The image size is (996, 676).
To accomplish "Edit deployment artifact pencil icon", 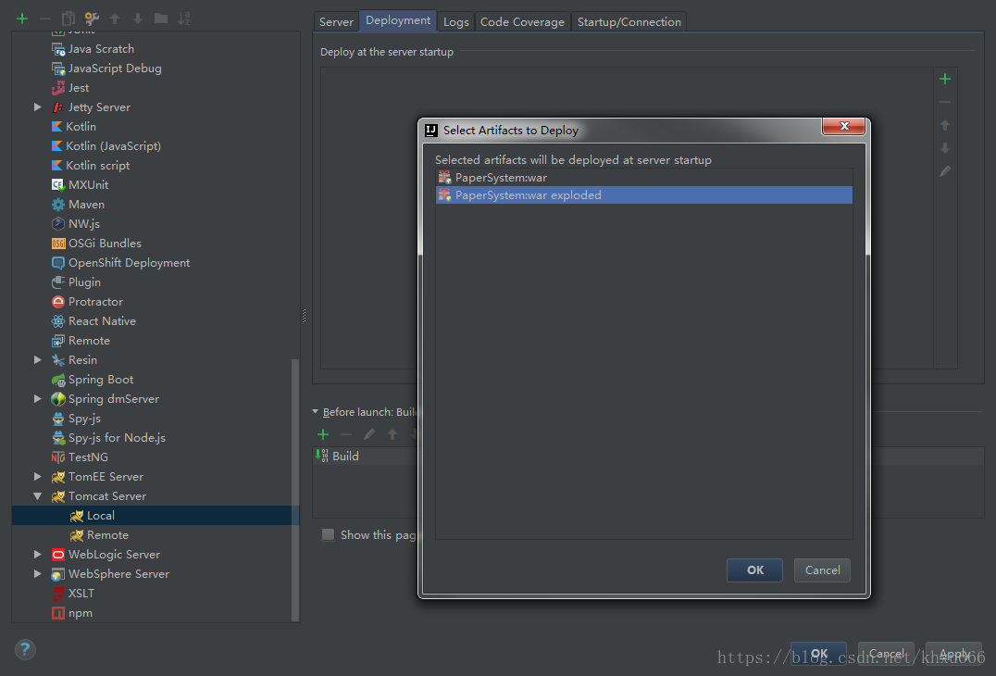I will click(944, 171).
